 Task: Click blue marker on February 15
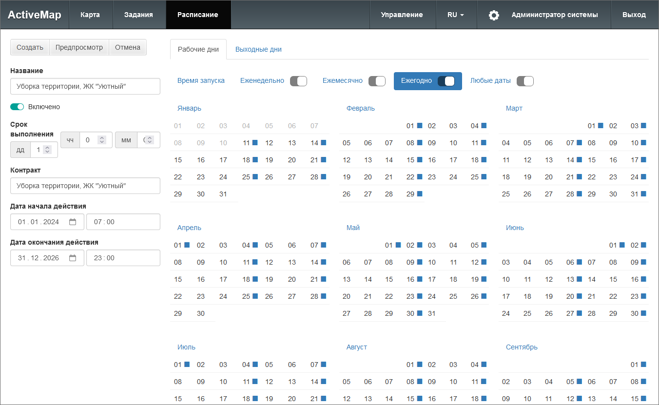tap(419, 160)
